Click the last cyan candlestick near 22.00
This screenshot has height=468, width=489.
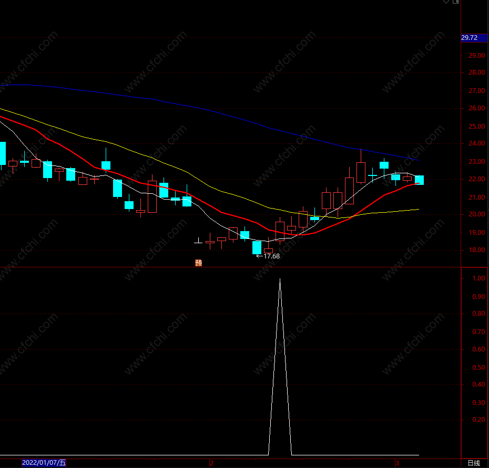point(419,180)
